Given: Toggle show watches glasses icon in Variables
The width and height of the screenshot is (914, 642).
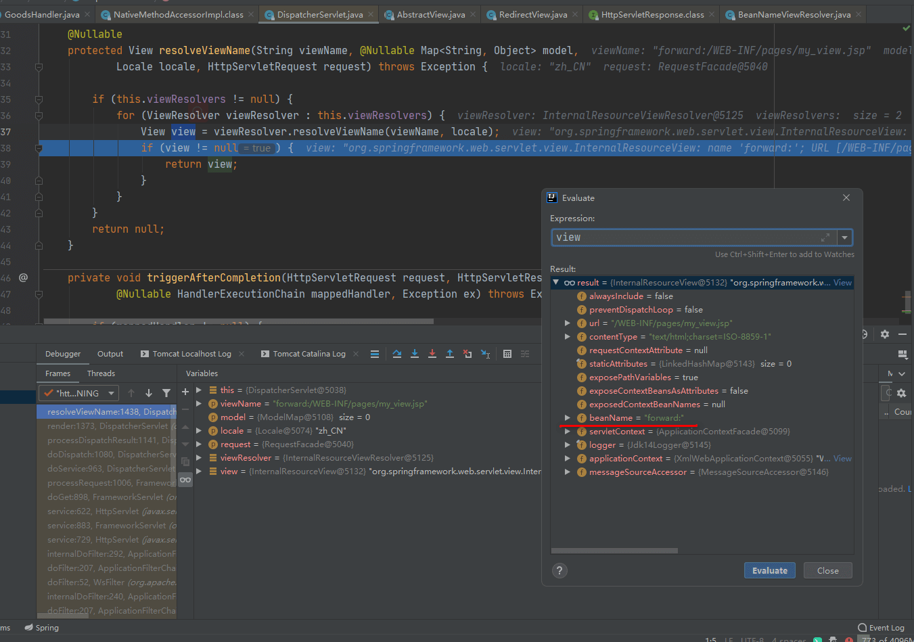Looking at the screenshot, I should [x=185, y=480].
